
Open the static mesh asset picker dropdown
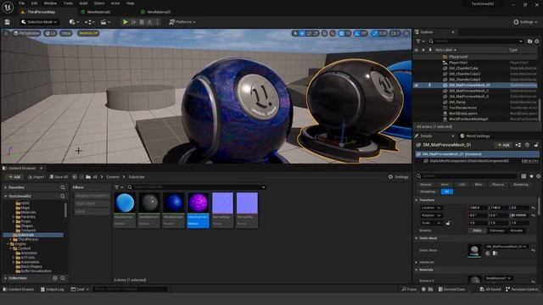pos(506,247)
